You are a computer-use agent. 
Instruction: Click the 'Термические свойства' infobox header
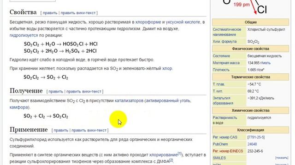click(x=251, y=77)
